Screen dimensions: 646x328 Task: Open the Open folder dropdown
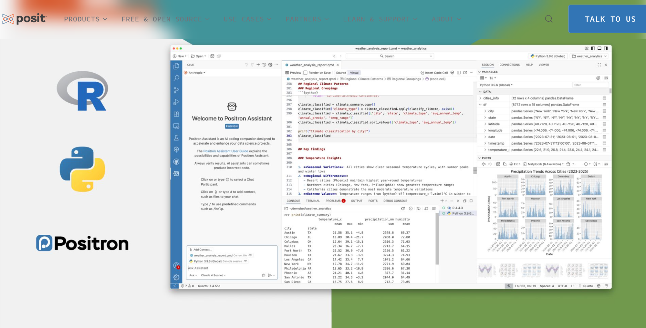click(x=198, y=56)
